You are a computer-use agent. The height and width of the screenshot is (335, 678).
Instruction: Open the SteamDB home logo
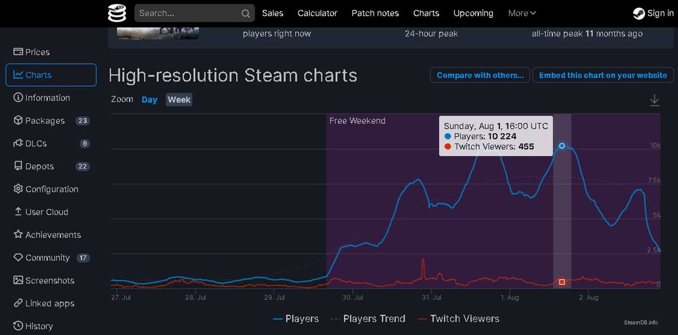[117, 13]
